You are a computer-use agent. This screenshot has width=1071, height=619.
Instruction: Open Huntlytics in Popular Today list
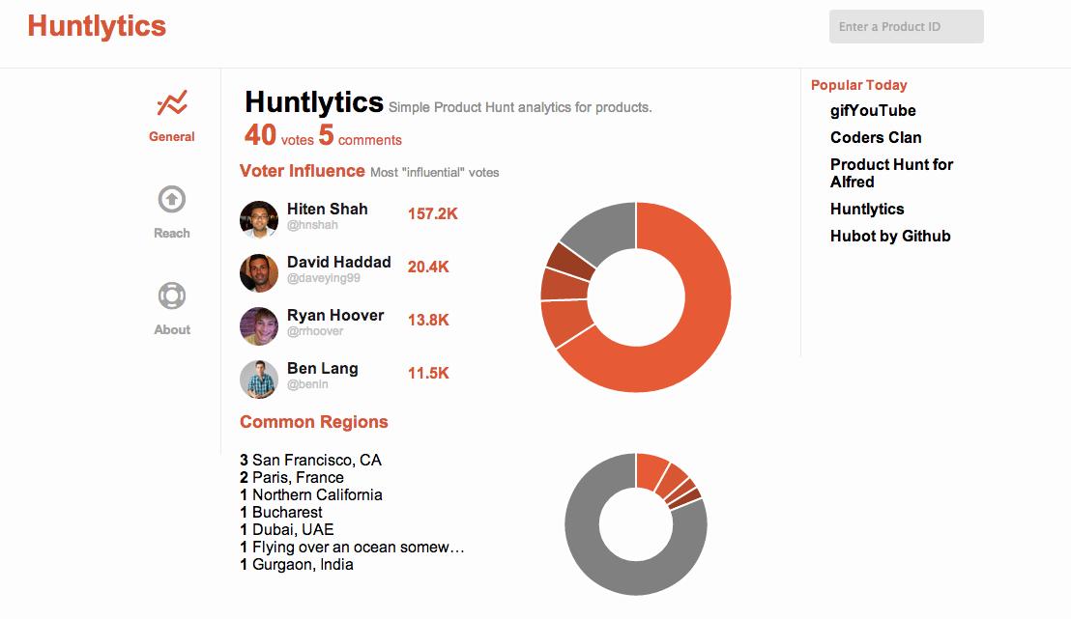coord(867,209)
